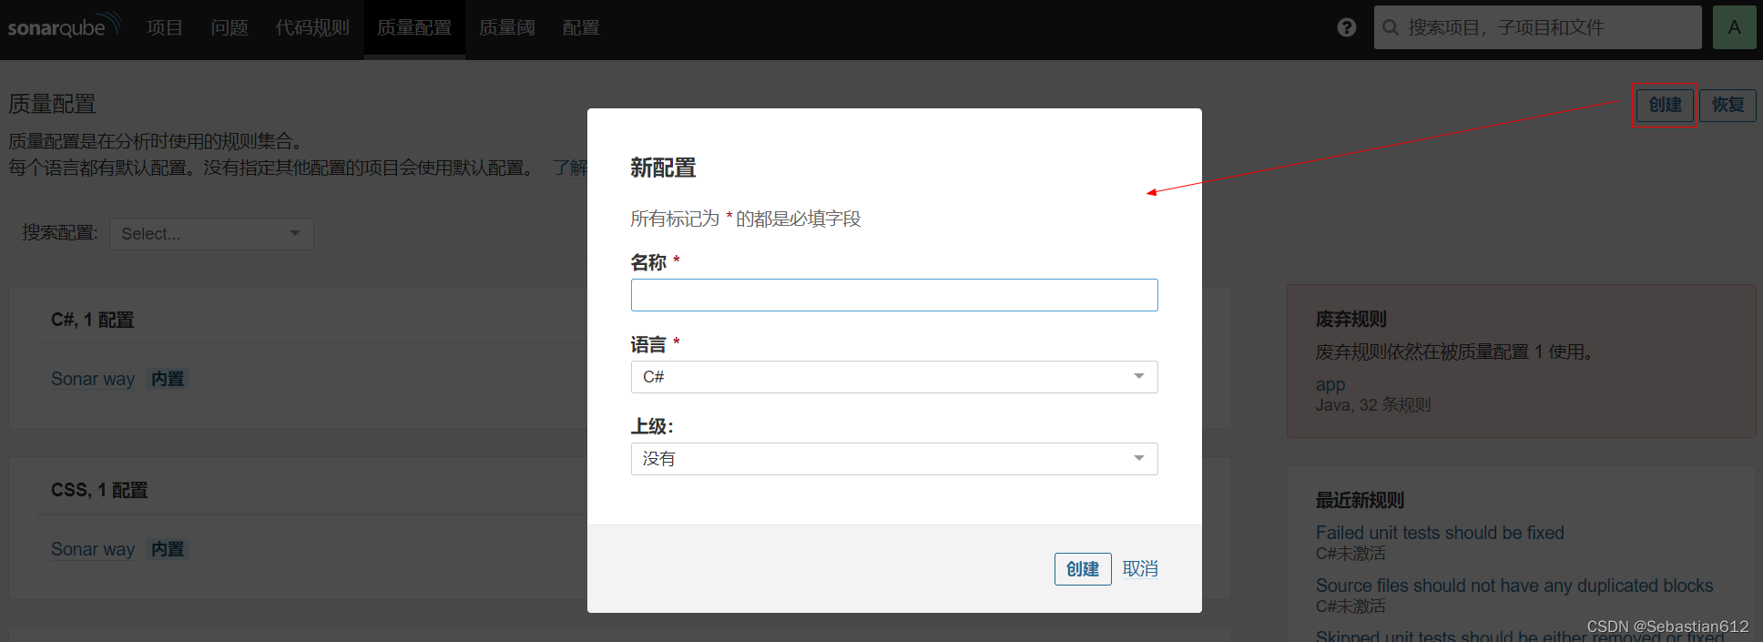Viewport: 1763px width, 642px height.
Task: Open the 质量阈 tab
Action: [x=506, y=27]
